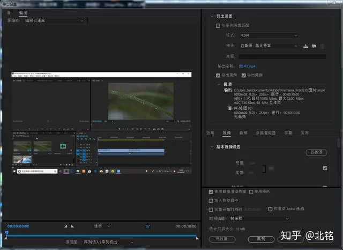Open the 源范围 source range dropdown
The height and width of the screenshot is (250, 343).
click(107, 242)
